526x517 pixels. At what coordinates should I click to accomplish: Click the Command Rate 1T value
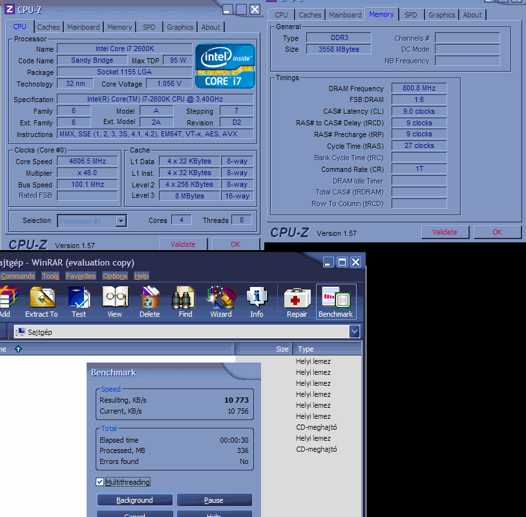point(419,169)
